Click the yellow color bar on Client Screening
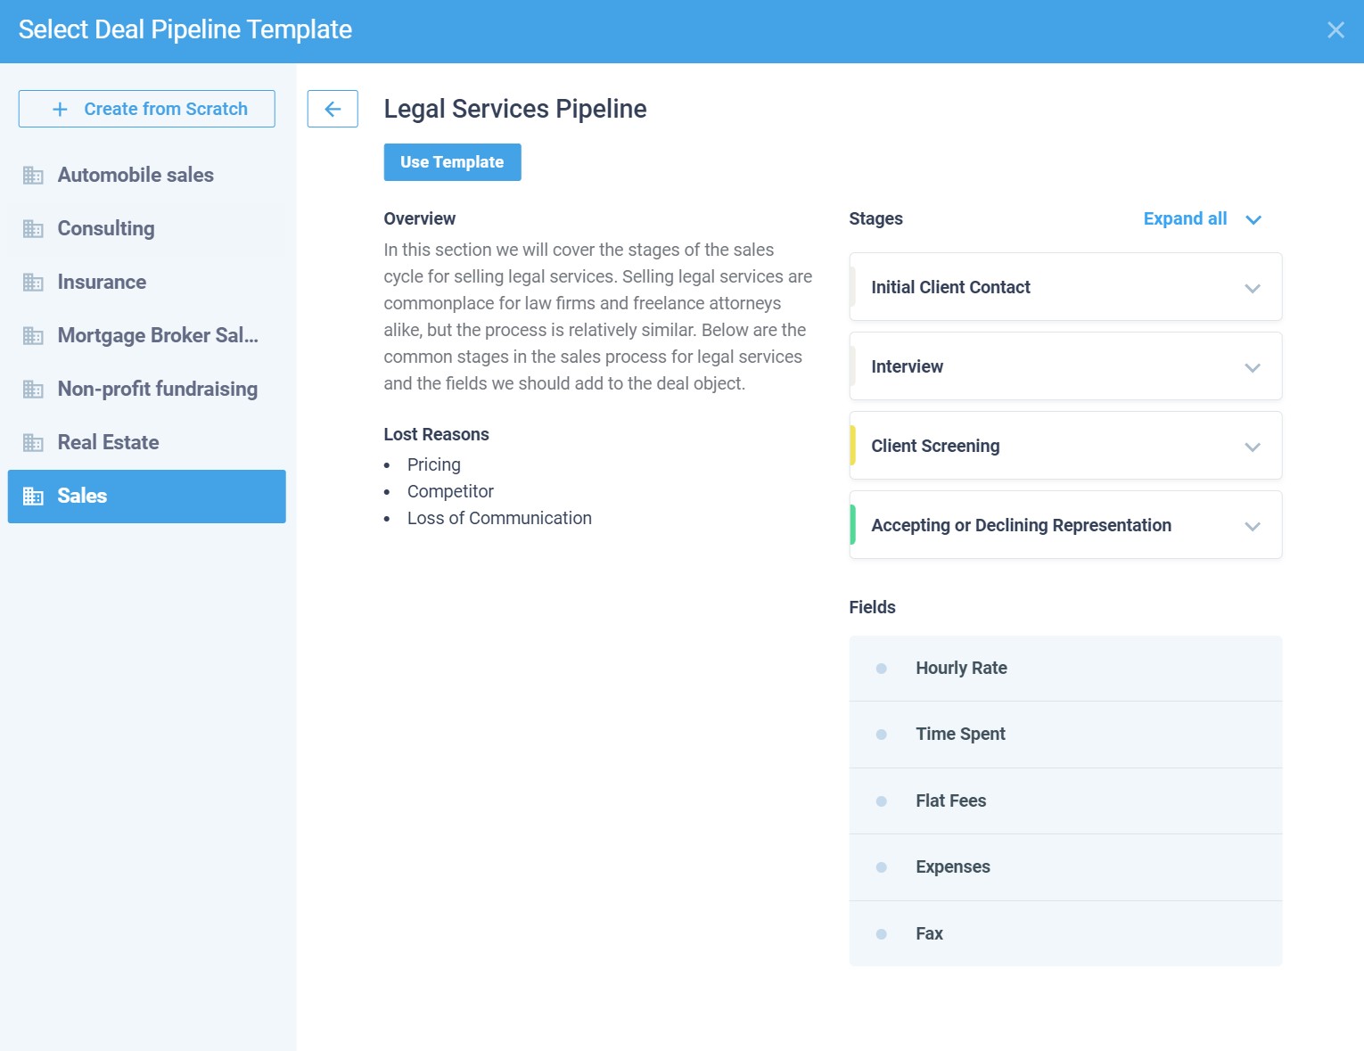Viewport: 1364px width, 1051px height. pos(853,446)
